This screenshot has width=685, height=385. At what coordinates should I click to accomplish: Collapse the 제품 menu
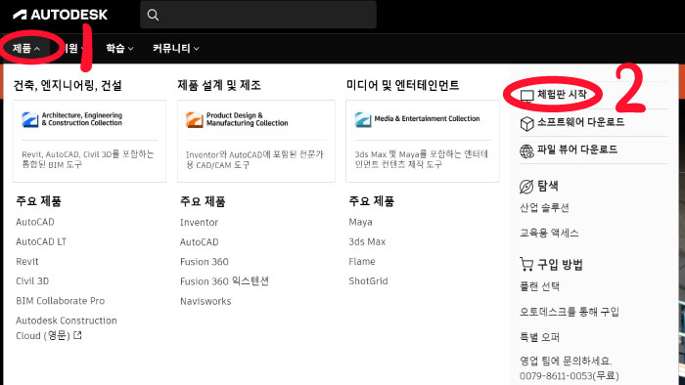tap(26, 49)
